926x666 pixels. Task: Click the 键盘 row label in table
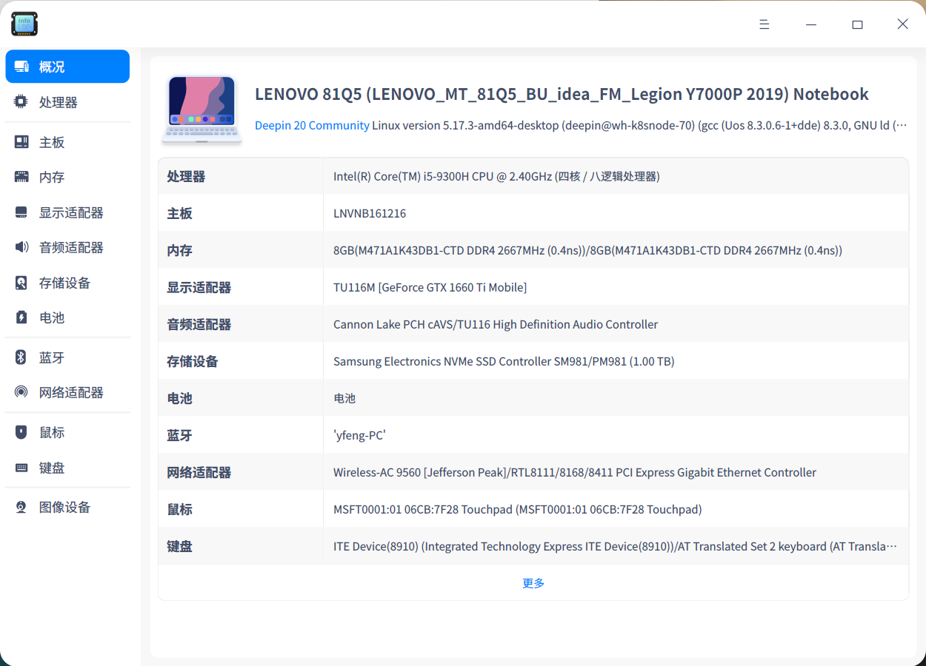click(x=179, y=546)
